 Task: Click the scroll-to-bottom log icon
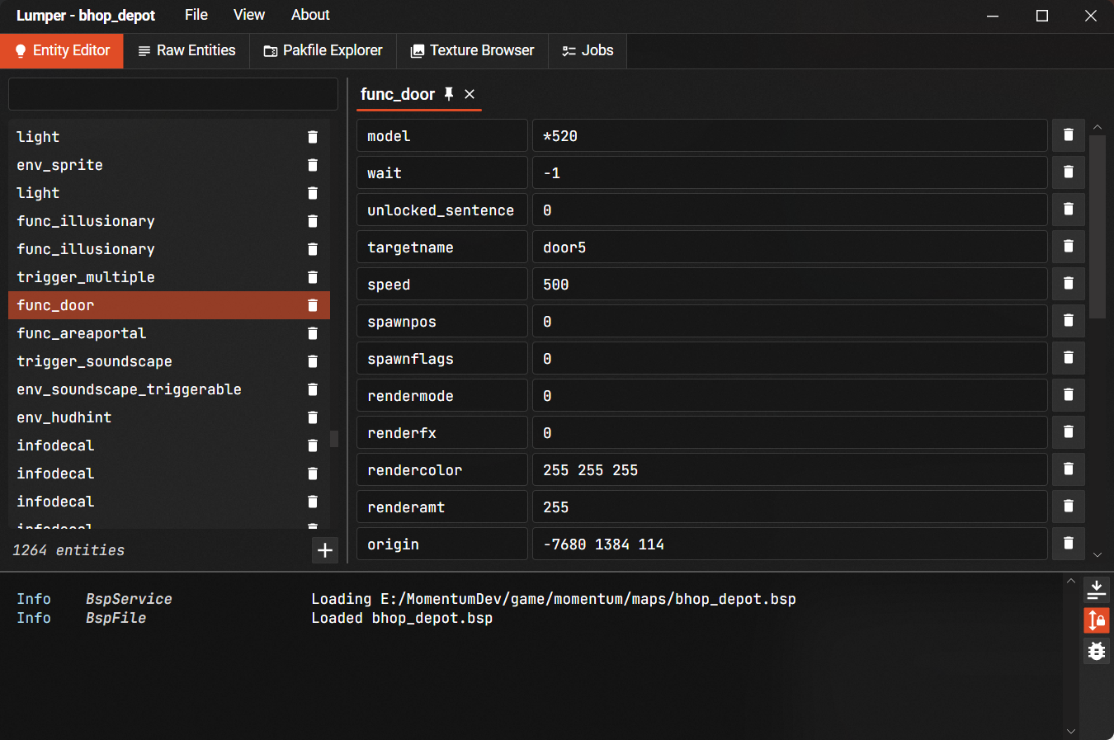point(1097,589)
